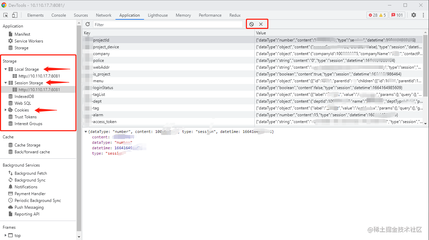The image size is (429, 240).
Task: Click the refresh storage icon
Action: point(88,24)
